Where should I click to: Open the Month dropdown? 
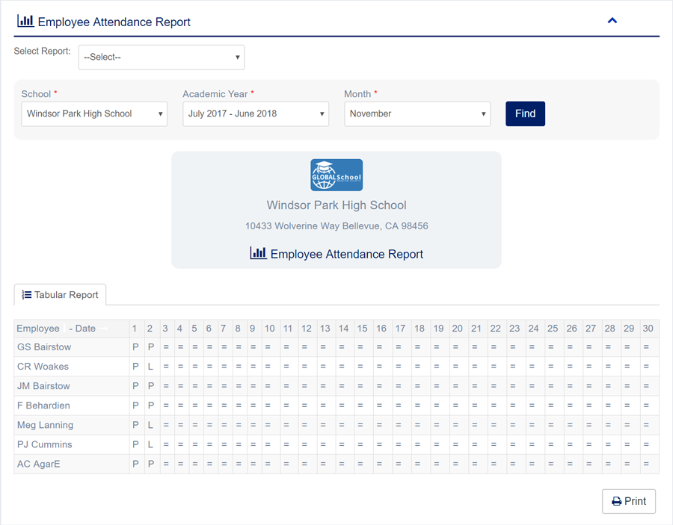417,114
